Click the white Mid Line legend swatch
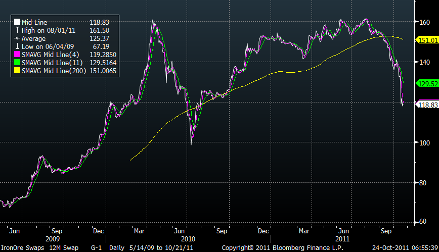The image size is (439, 252). pyautogui.click(x=17, y=22)
